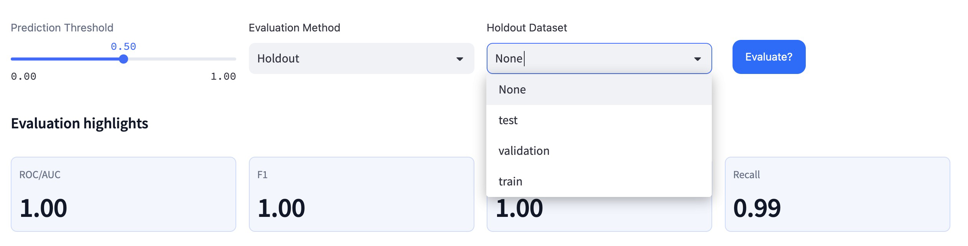Select the None option from the list
Image resolution: width=968 pixels, height=246 pixels.
pyautogui.click(x=512, y=90)
